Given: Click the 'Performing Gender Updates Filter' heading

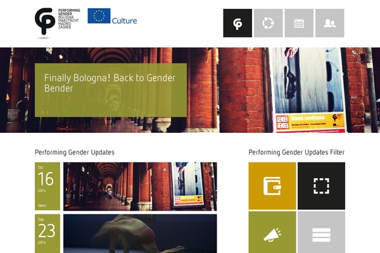Looking at the screenshot, I should pos(296,152).
